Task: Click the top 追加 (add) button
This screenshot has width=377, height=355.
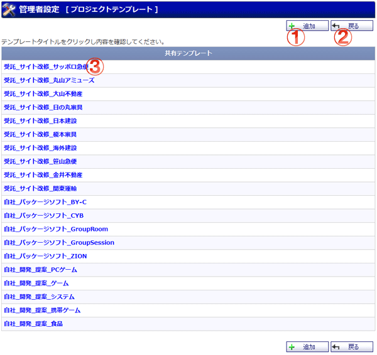Action: tap(307, 26)
